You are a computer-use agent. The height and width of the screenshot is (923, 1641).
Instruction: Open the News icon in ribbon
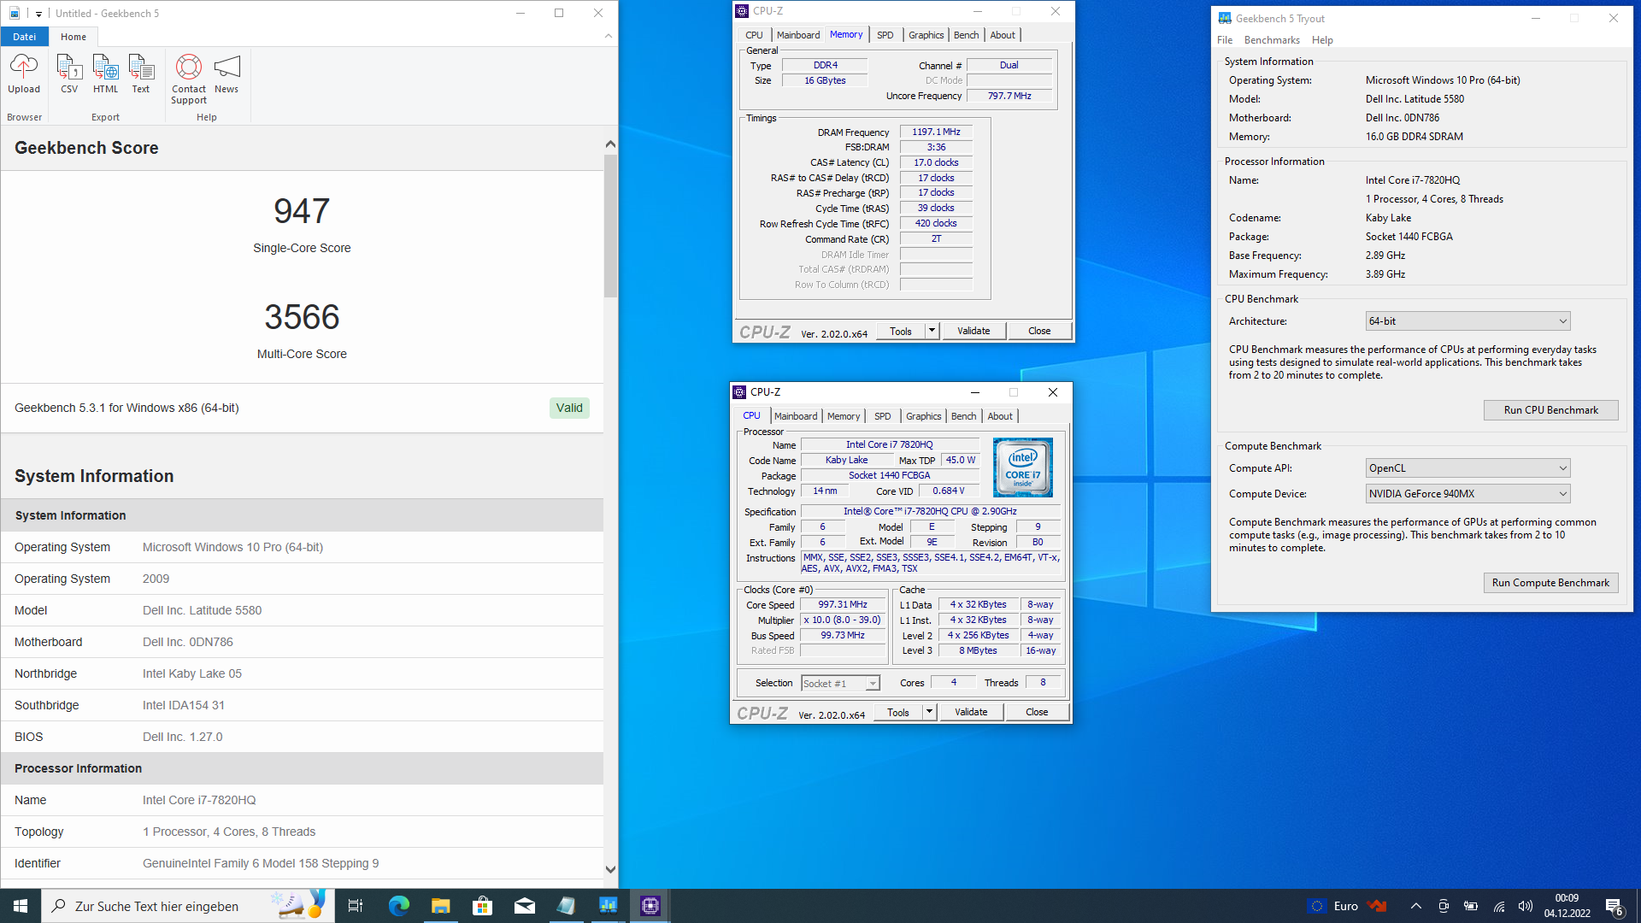click(226, 73)
